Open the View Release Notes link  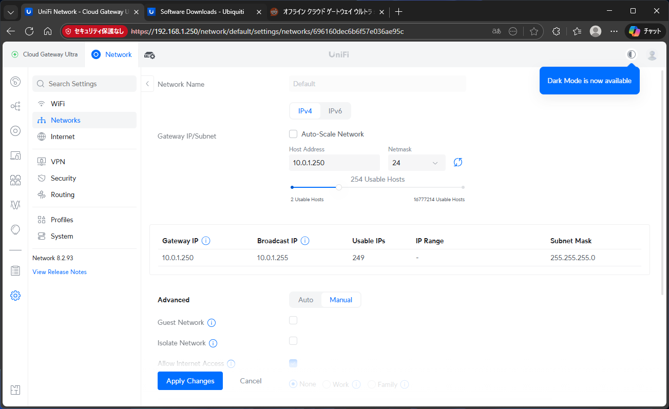pyautogui.click(x=60, y=272)
